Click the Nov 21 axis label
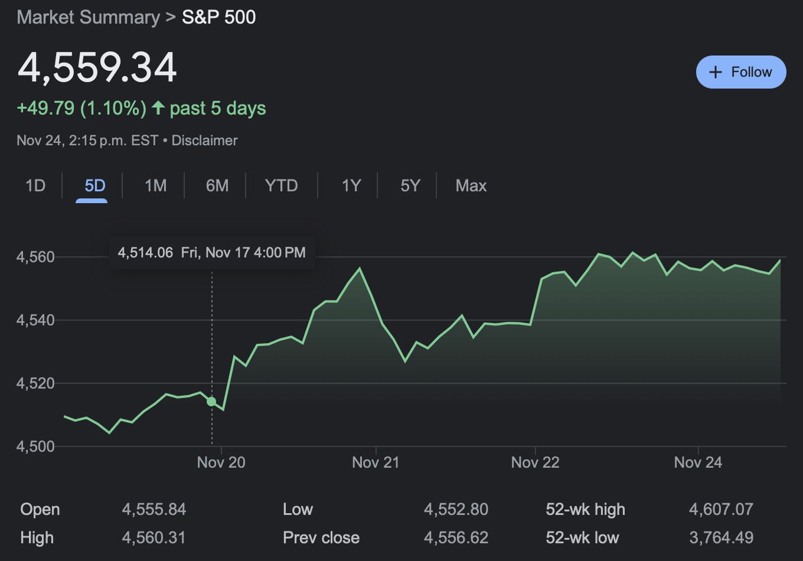The height and width of the screenshot is (561, 803). coord(376,462)
